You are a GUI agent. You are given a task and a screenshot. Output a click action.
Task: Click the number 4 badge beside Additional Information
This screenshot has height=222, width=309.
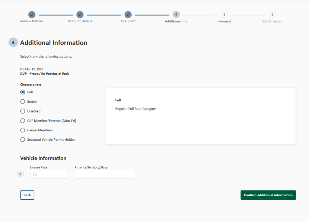coord(13,42)
